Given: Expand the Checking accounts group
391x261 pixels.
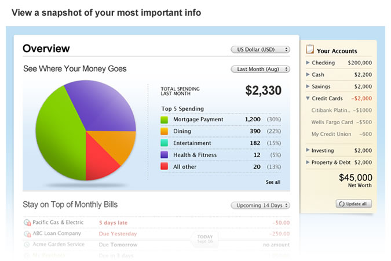Looking at the screenshot, I should point(308,63).
